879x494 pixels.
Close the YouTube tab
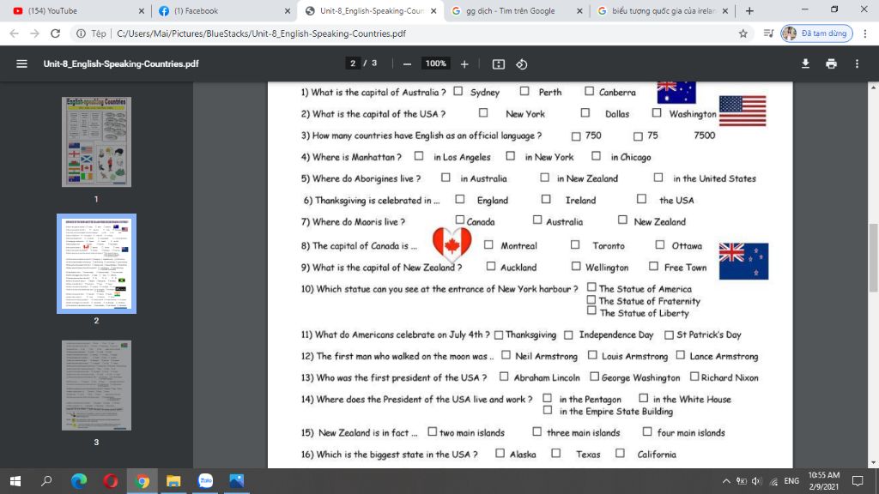click(142, 10)
